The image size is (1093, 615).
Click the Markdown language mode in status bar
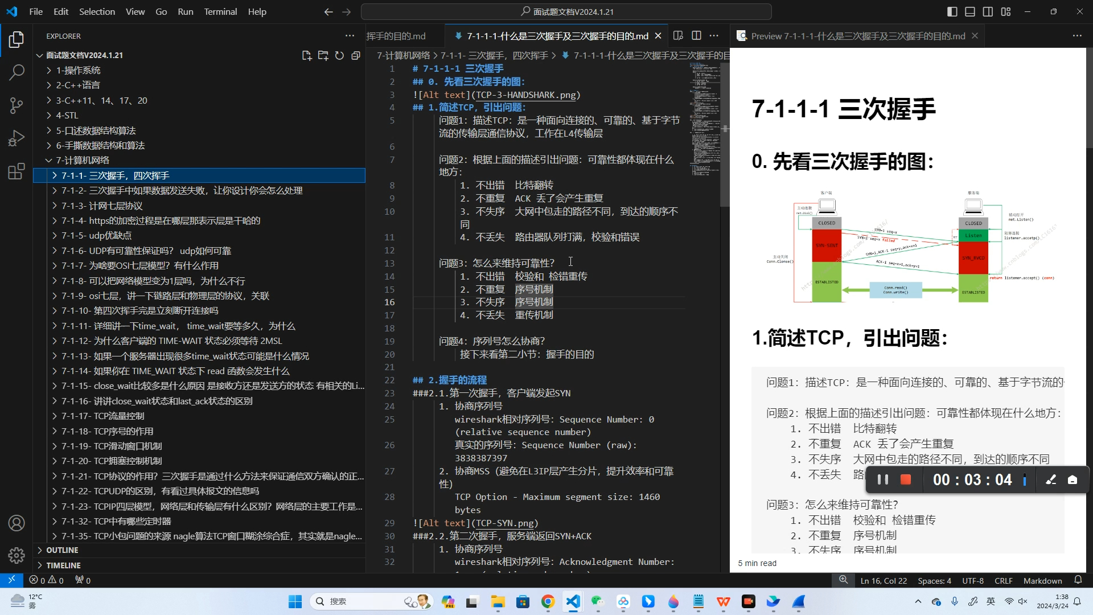click(x=1042, y=580)
